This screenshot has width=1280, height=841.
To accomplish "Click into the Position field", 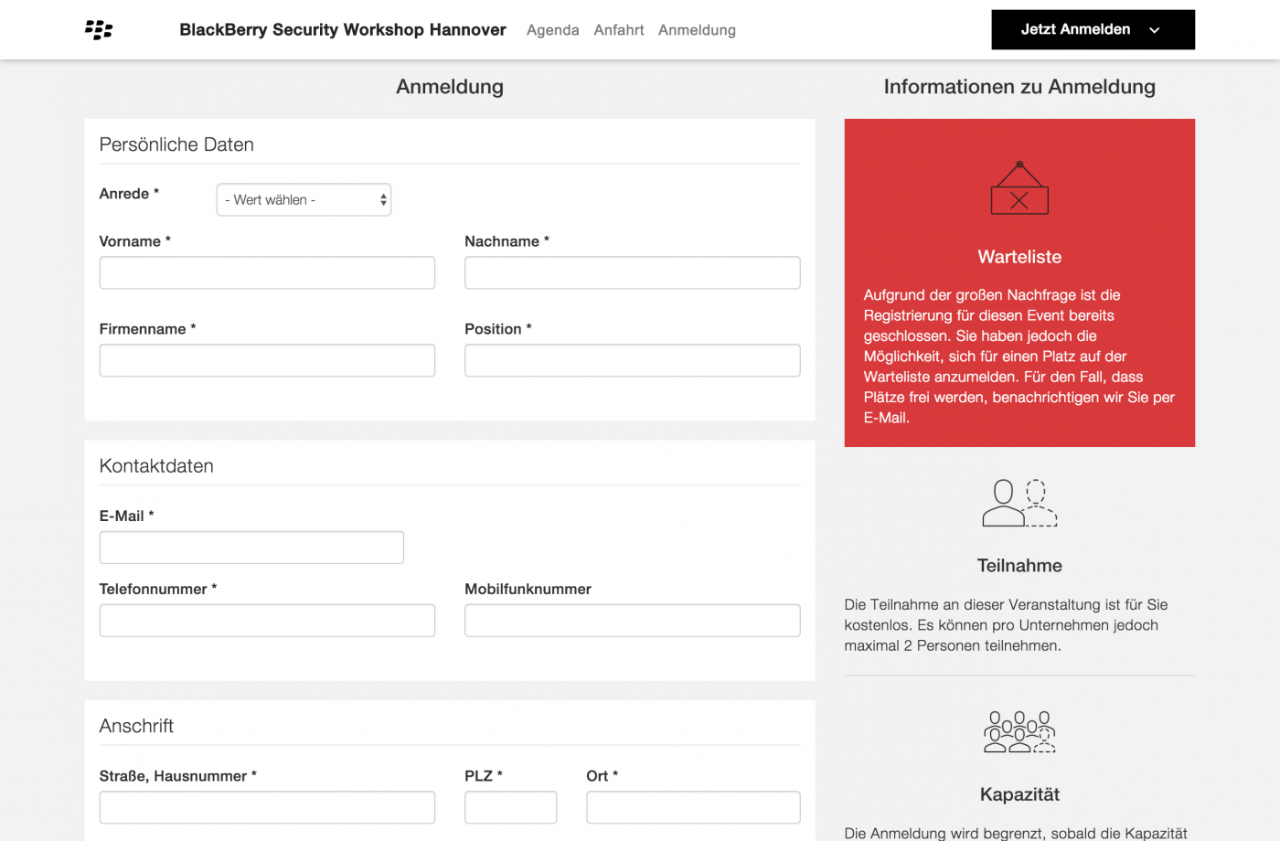I will [x=633, y=360].
